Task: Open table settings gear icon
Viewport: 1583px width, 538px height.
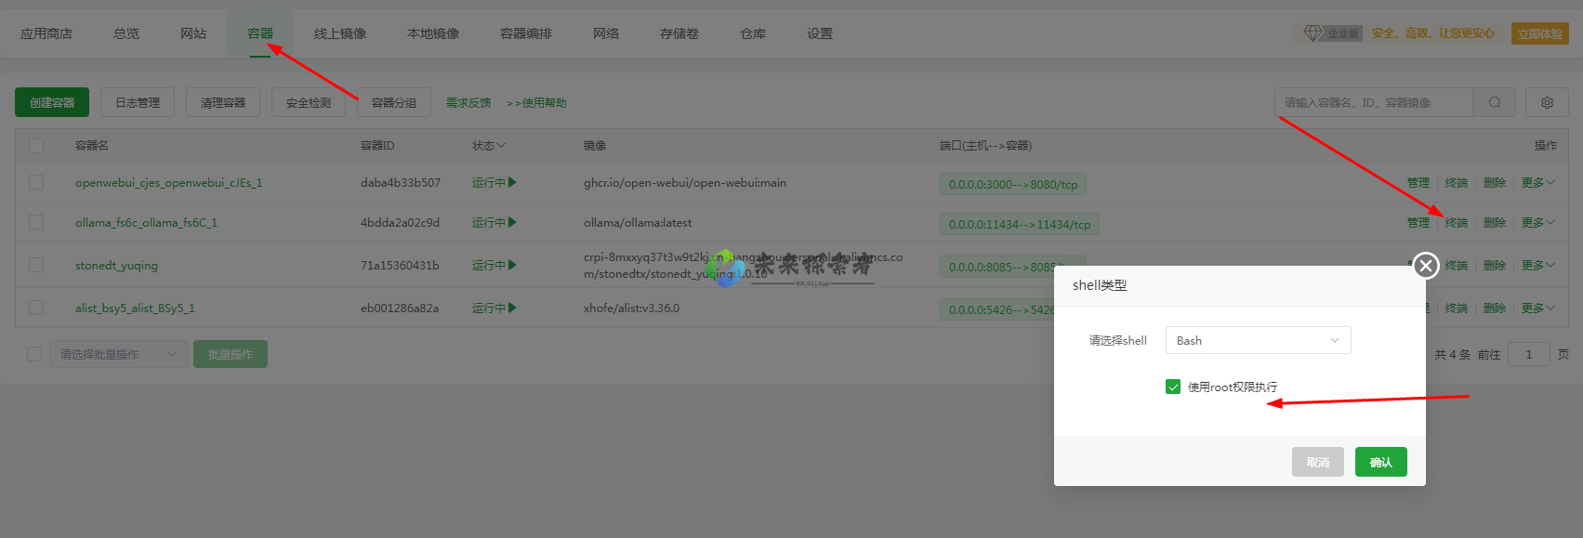Action: pos(1547,103)
